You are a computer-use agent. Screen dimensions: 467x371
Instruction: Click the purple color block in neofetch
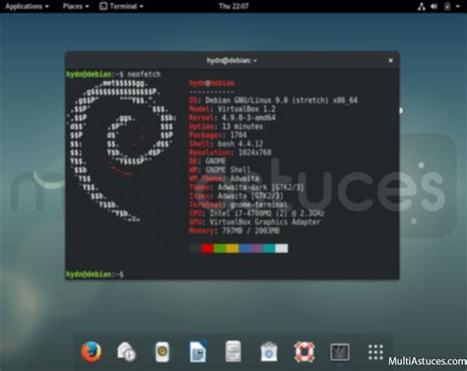point(257,248)
